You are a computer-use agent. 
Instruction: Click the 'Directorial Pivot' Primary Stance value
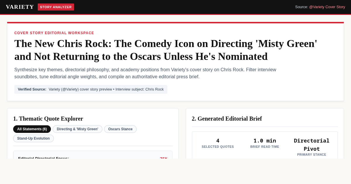point(312,145)
